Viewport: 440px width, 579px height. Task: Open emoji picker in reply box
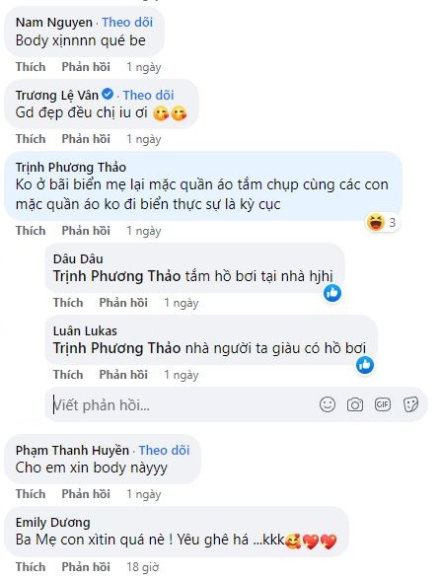(328, 404)
